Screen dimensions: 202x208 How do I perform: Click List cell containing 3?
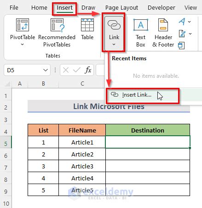(x=43, y=166)
